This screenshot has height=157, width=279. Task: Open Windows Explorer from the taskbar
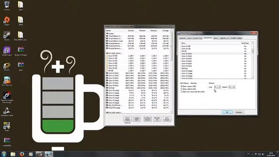click(x=13, y=154)
